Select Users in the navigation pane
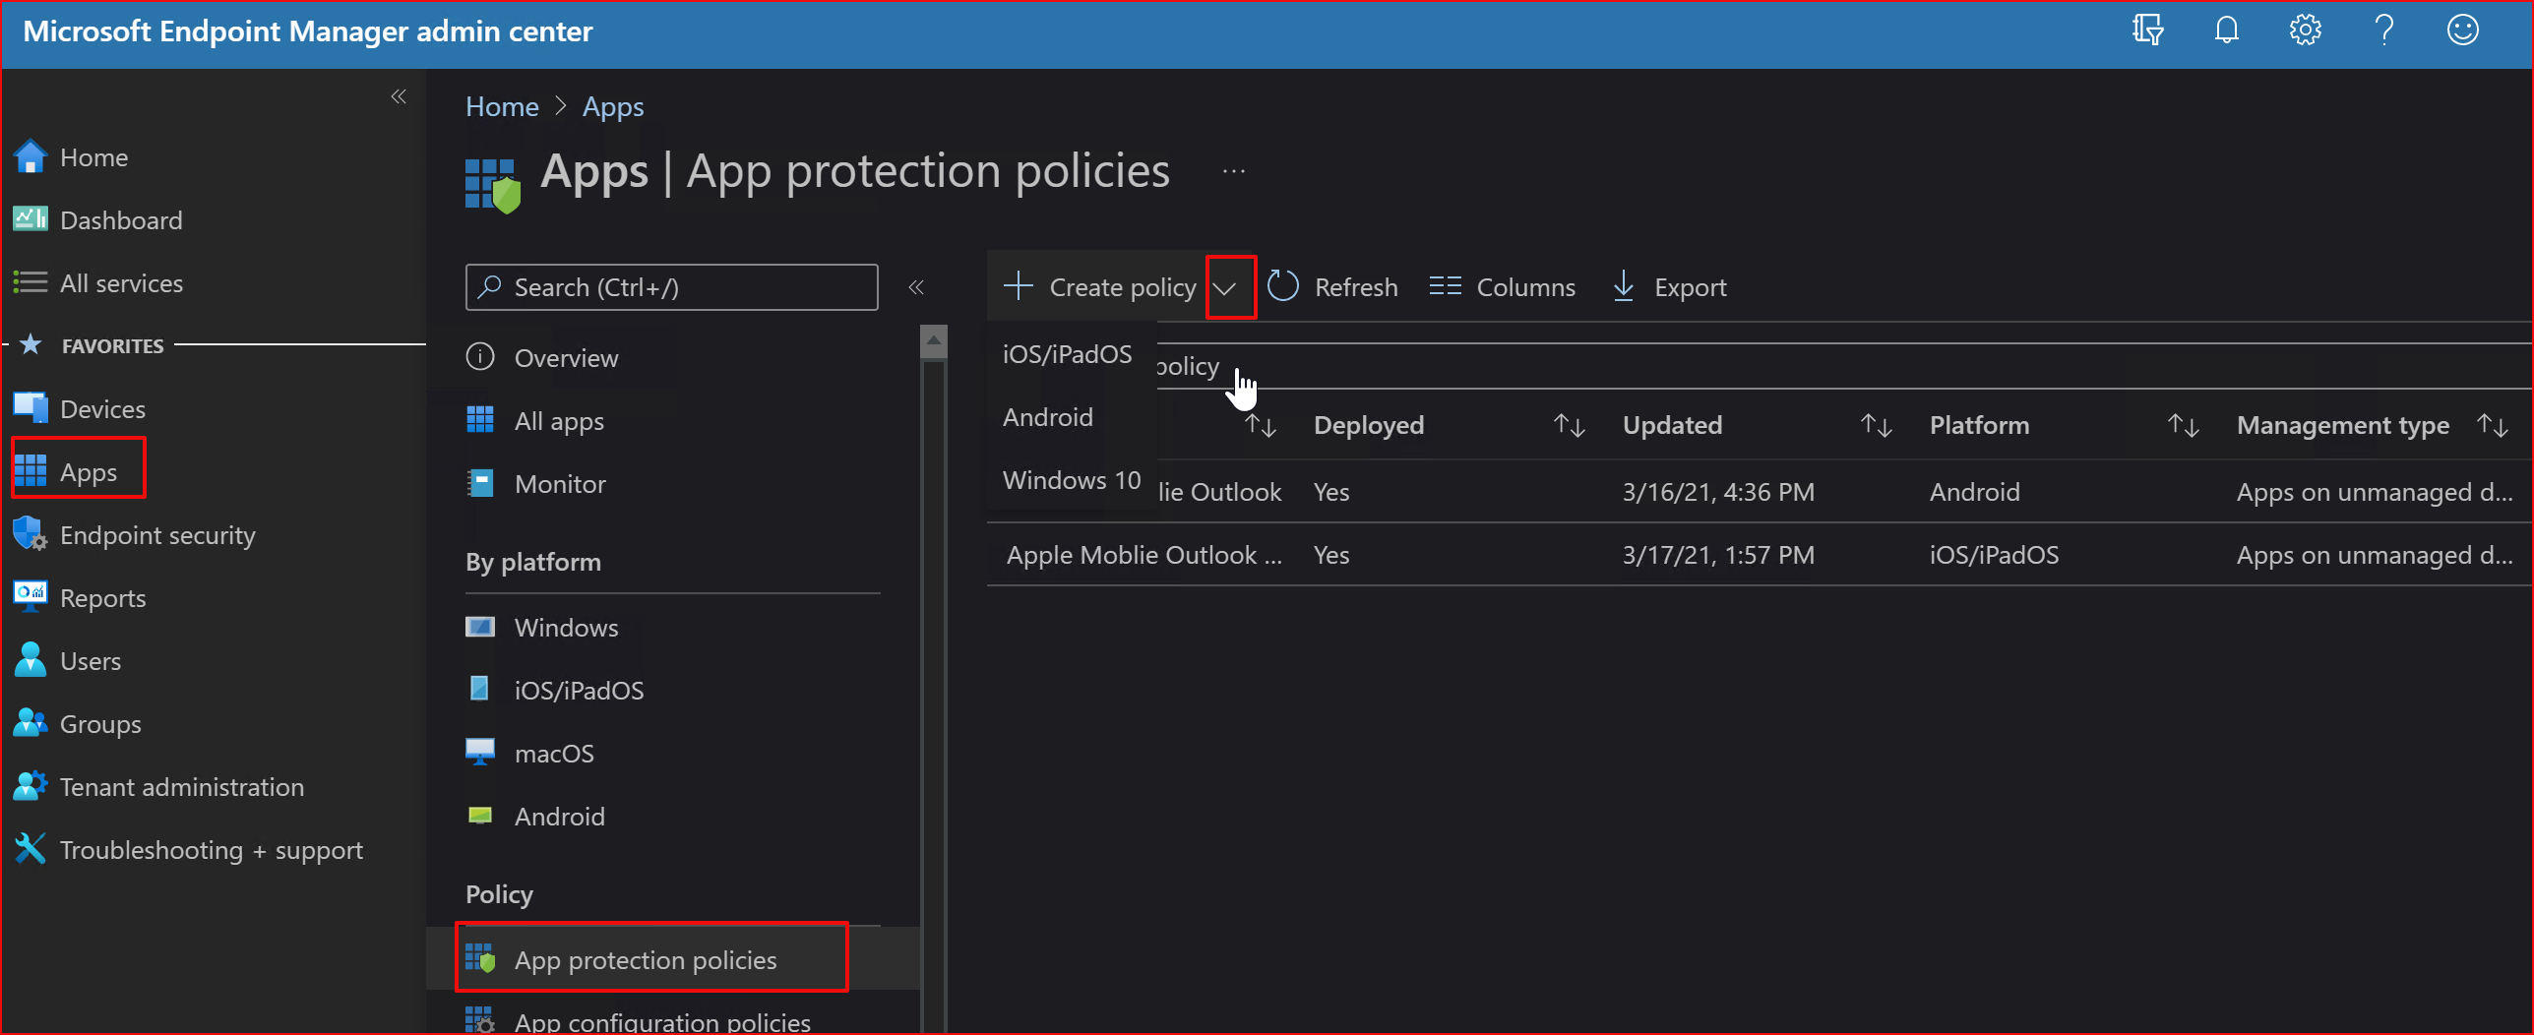Screen dimensions: 2534x1035 pyautogui.click(x=91, y=660)
